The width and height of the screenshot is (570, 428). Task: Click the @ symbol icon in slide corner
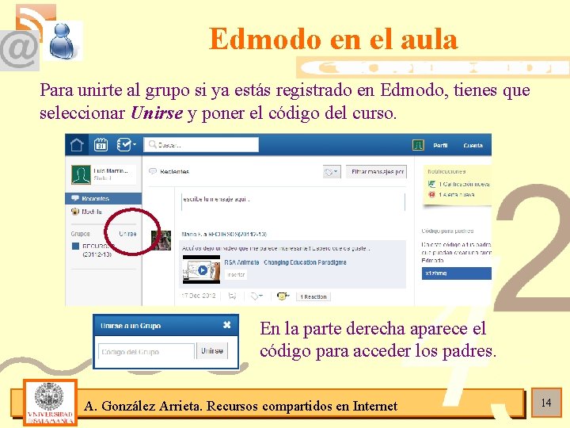coord(20,51)
